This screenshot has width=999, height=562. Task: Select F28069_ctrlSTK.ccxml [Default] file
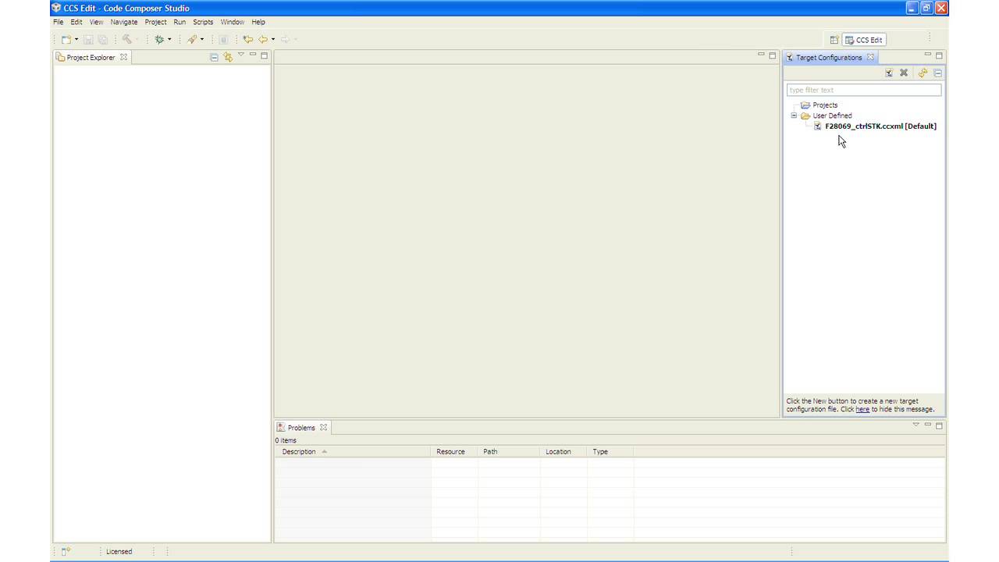point(874,126)
